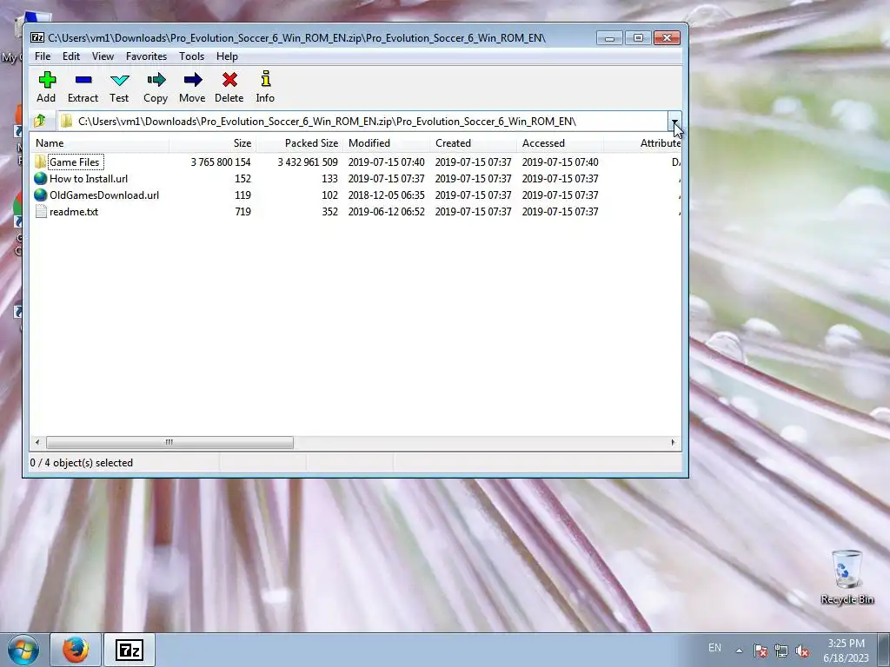The width and height of the screenshot is (890, 667).
Task: Click the Show desktop button
Action: (x=884, y=650)
